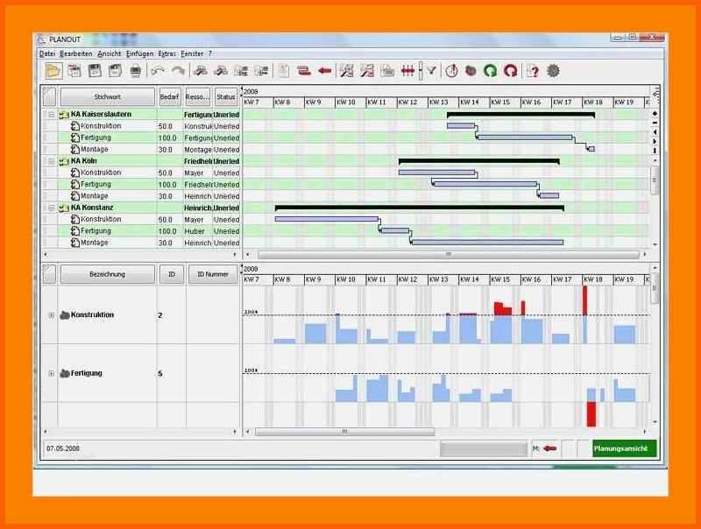Image resolution: width=701 pixels, height=529 pixels.
Task: Click the ID value 5 for Fertigung
Action: 160,373
